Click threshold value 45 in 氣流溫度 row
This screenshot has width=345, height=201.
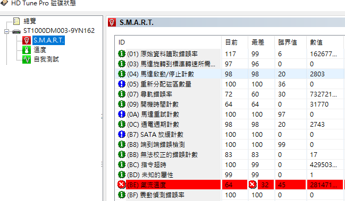point(282,185)
